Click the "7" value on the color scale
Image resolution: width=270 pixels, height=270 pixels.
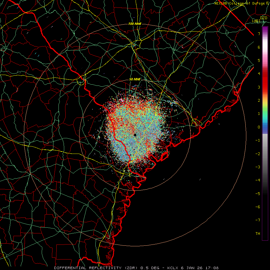tap(259, 34)
